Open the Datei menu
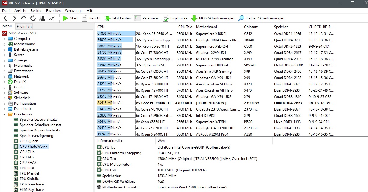Image resolution: width=368 pixels, height=192 pixels. pyautogui.click(x=6, y=10)
